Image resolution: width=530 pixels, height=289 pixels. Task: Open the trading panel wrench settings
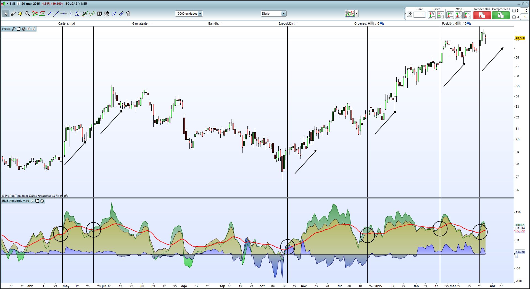tap(410, 14)
